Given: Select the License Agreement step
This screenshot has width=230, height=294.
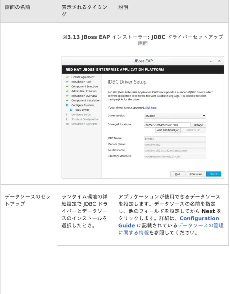Looking at the screenshot, I should tap(83, 77).
